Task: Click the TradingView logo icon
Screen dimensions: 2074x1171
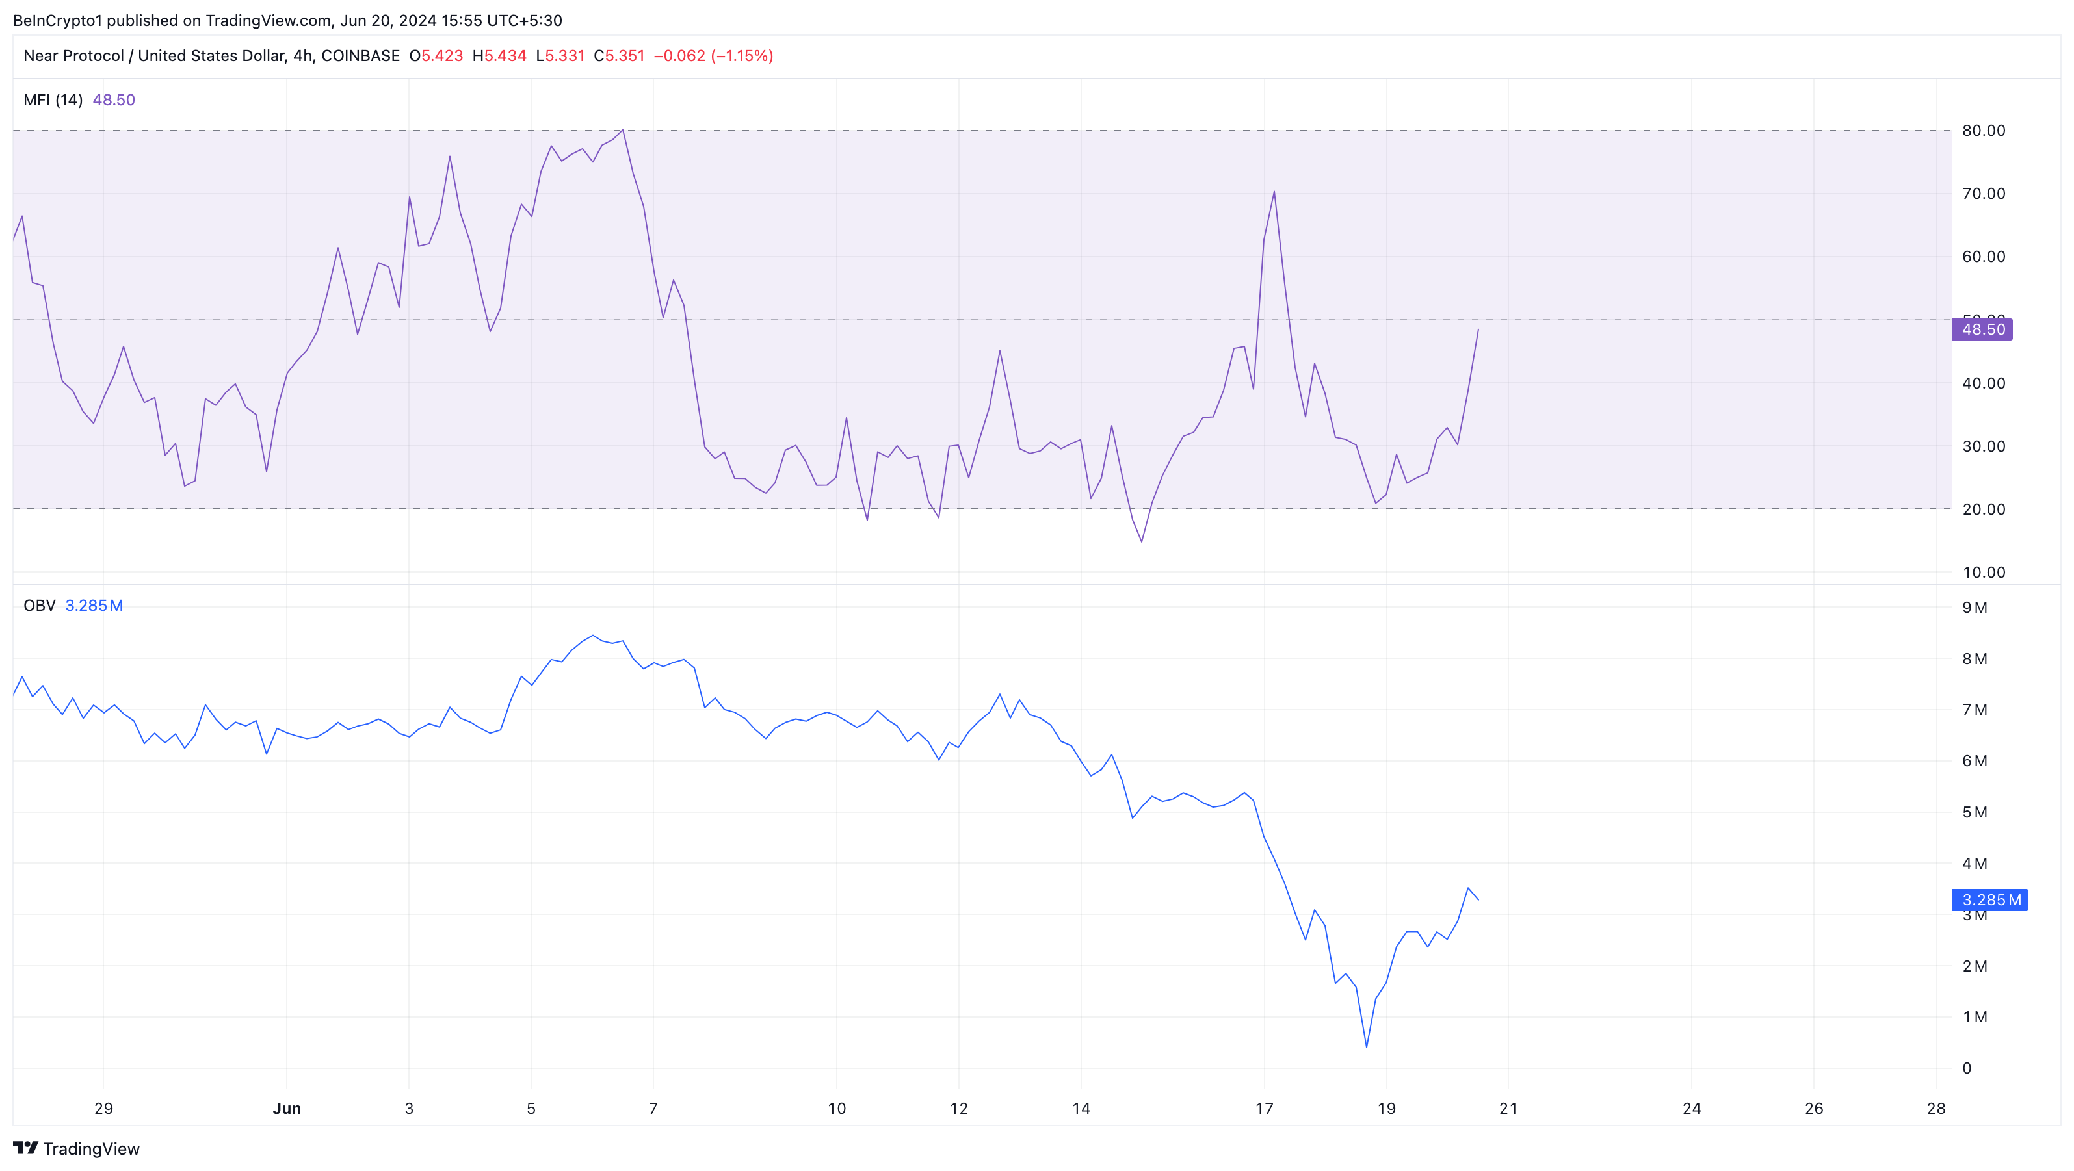Action: pyautogui.click(x=25, y=1148)
